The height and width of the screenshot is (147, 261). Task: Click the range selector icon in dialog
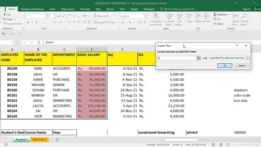click(x=199, y=58)
